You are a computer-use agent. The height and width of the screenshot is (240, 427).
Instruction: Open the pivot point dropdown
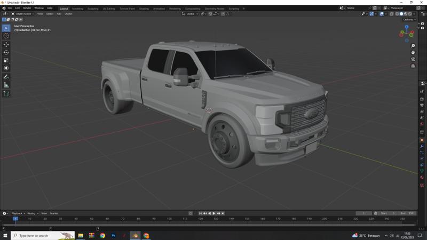click(203, 14)
